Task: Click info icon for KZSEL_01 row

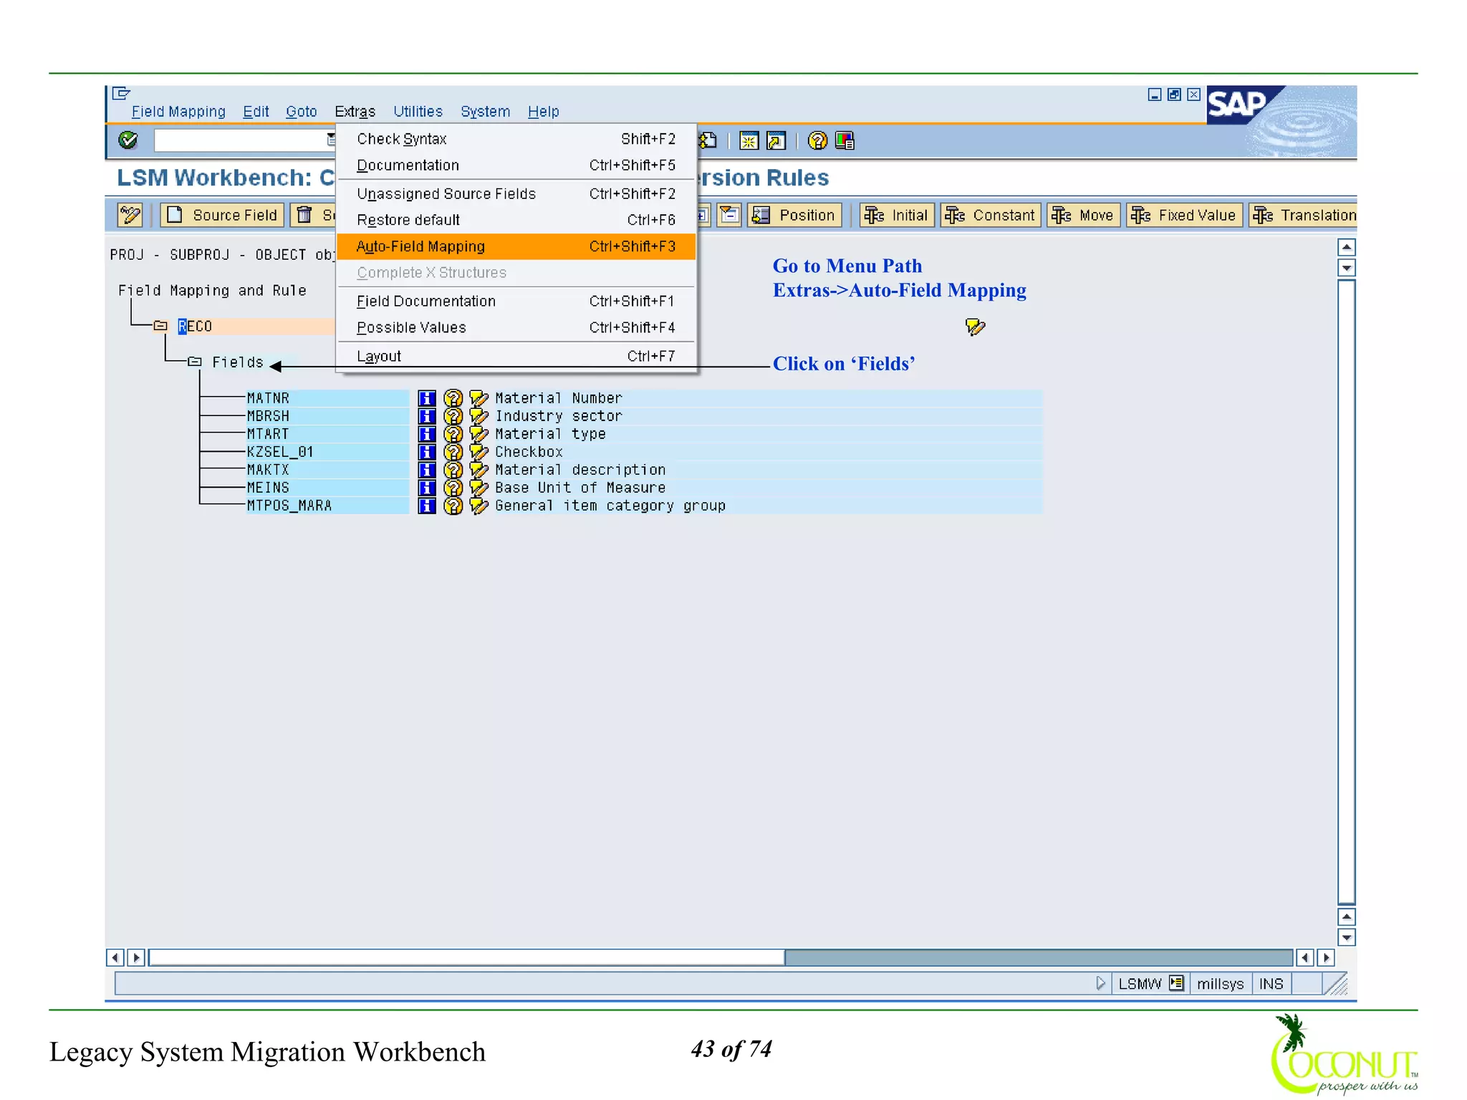Action: (427, 452)
